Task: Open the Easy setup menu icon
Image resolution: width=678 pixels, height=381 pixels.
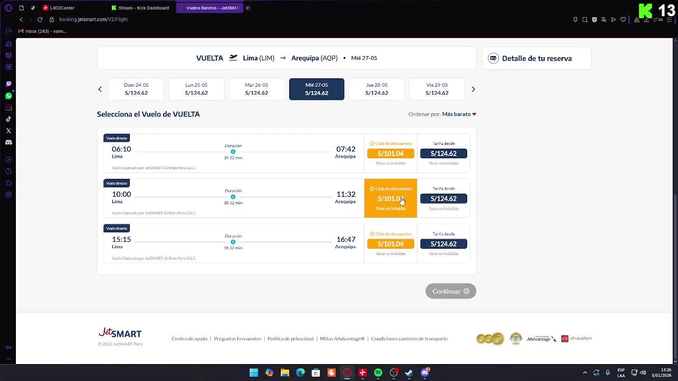Action: click(x=670, y=20)
